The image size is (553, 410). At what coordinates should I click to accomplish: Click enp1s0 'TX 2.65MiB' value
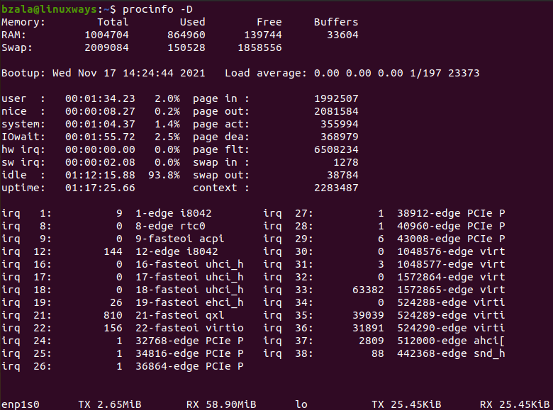[x=110, y=404]
